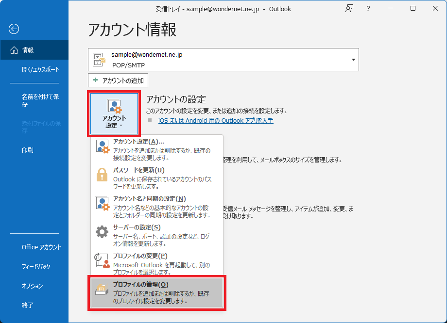Image resolution: width=447 pixels, height=323 pixels.
Task: Open the 印刷 page
Action: tap(28, 150)
